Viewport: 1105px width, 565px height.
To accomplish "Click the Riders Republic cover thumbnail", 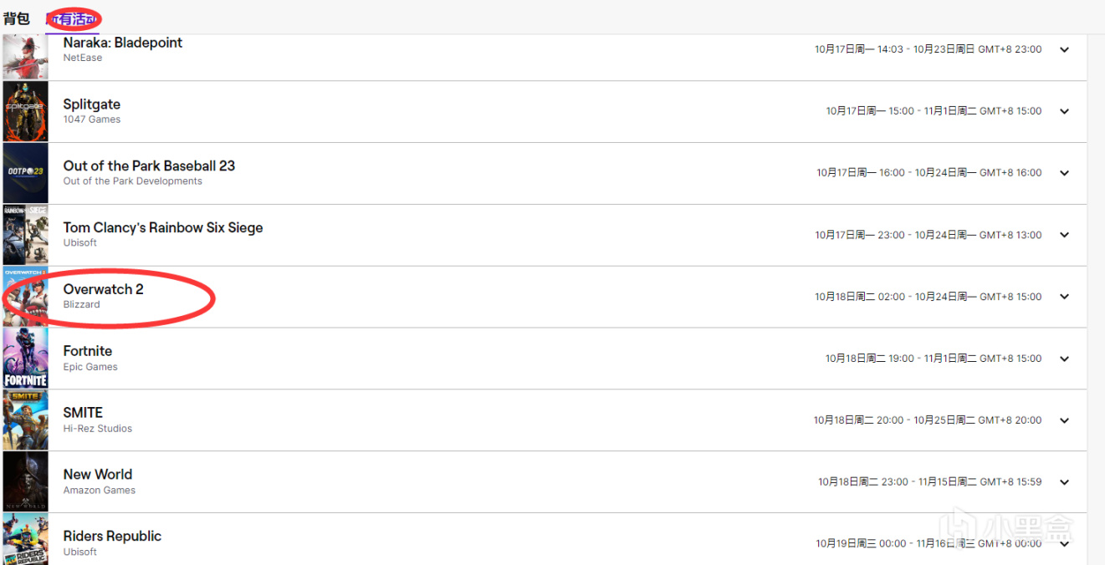I will 25,540.
